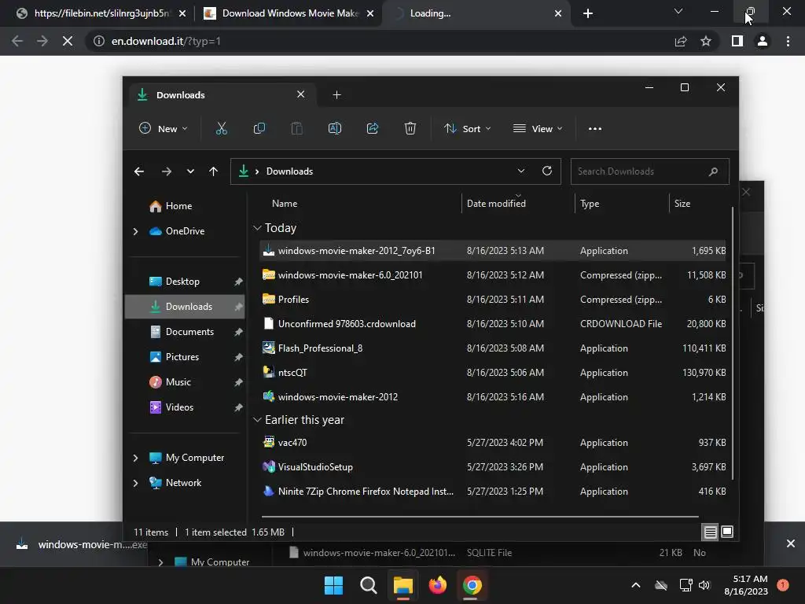Select the Flash_Professional_8 file
The width and height of the screenshot is (805, 604).
click(x=493, y=348)
